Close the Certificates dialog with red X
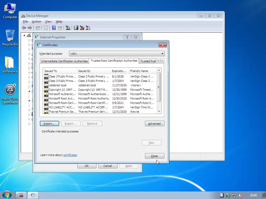This screenshot has height=199, width=266. pos(163,45)
